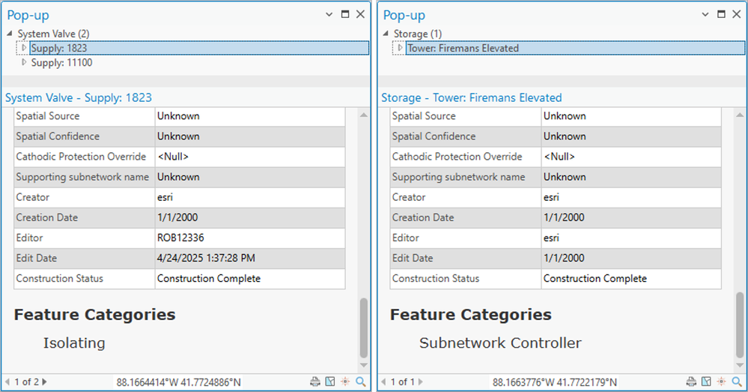Flash the System Valve feature on map
The height and width of the screenshot is (392, 748).
pyautogui.click(x=345, y=382)
